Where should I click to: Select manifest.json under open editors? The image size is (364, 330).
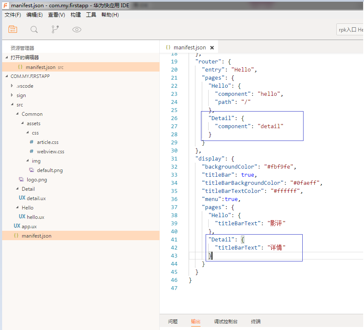pyautogui.click(x=81, y=67)
